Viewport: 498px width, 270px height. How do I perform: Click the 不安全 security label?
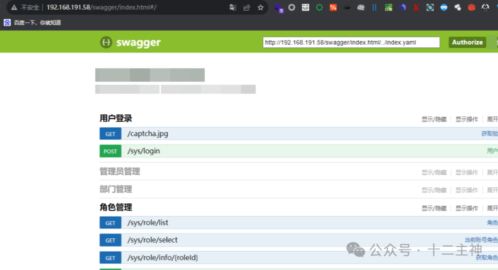pos(30,7)
